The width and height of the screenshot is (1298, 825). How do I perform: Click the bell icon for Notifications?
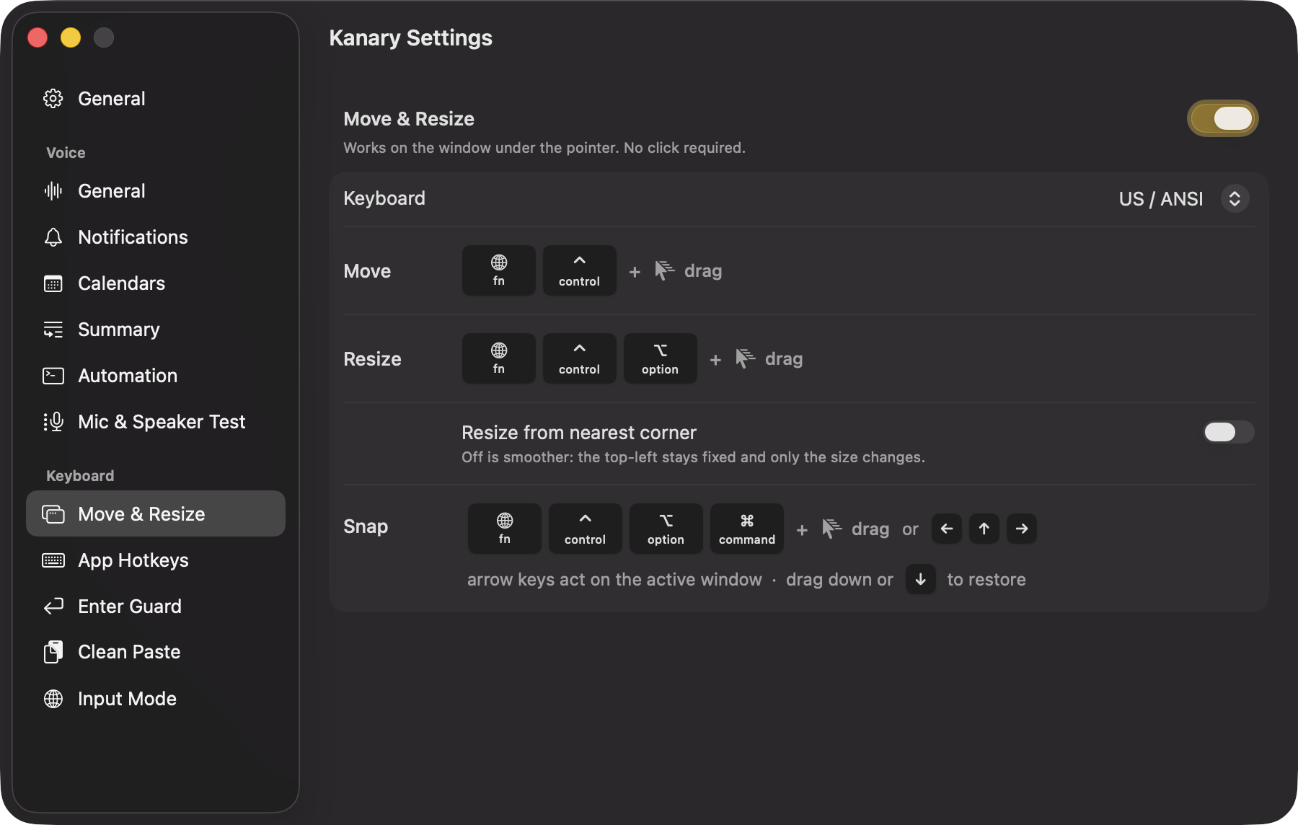point(53,237)
